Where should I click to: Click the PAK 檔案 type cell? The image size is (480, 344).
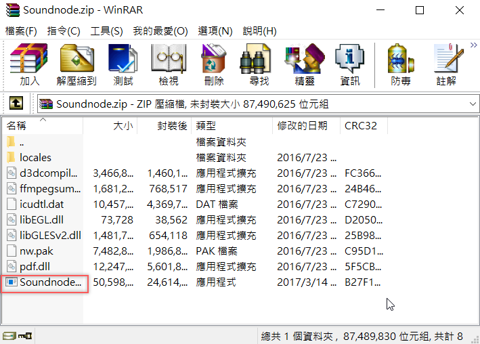(x=217, y=251)
